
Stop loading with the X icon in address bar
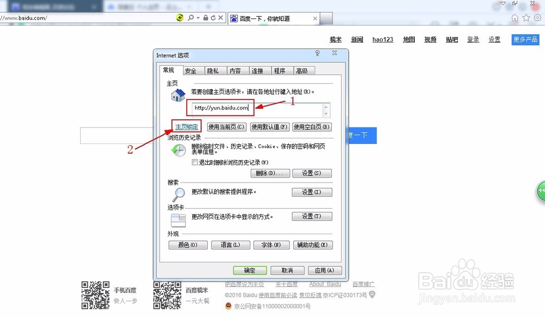[220, 18]
